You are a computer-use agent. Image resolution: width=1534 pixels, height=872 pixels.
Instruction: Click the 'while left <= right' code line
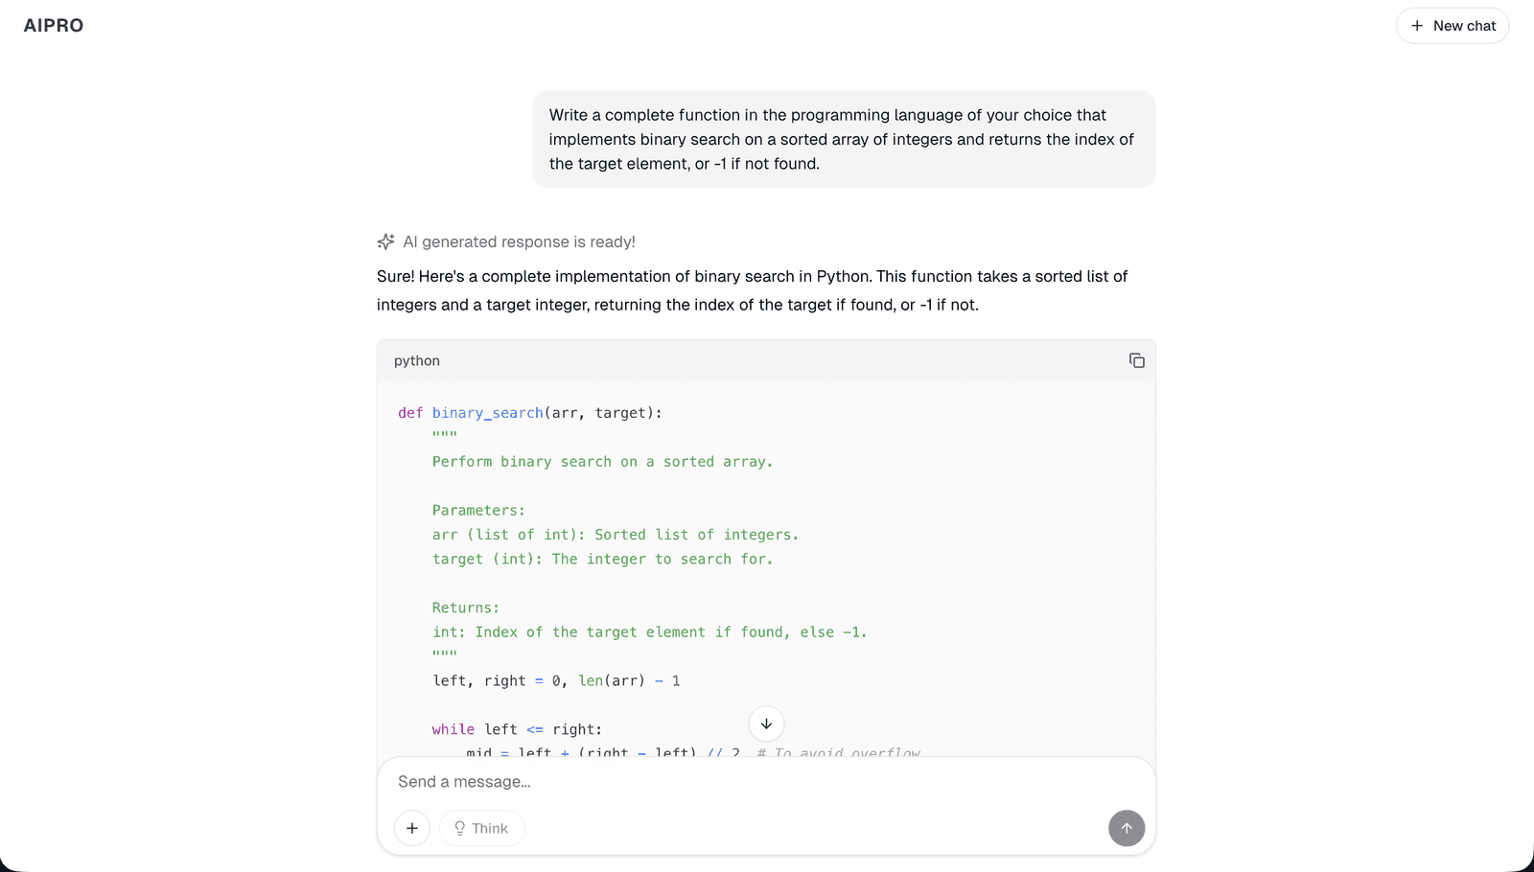518,729
